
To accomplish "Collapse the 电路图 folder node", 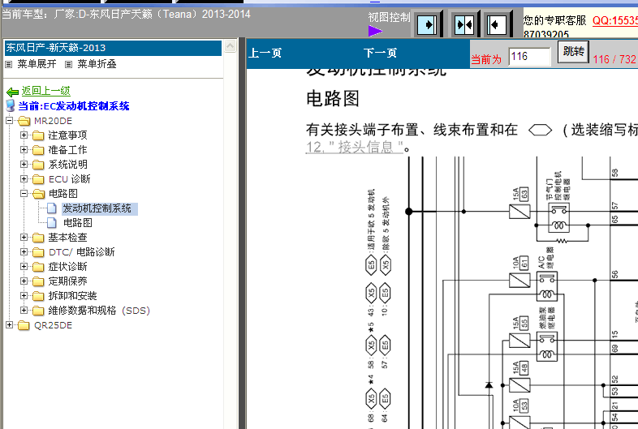I will point(24,194).
